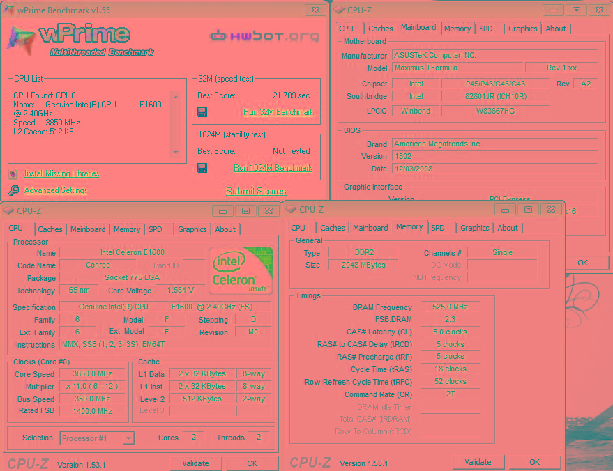613x471 pixels.
Task: Click Validate in processor CPU-Z window
Action: [195, 463]
